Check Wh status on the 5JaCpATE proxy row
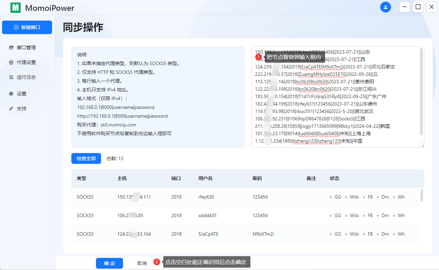The image size is (439, 270). 400,234
